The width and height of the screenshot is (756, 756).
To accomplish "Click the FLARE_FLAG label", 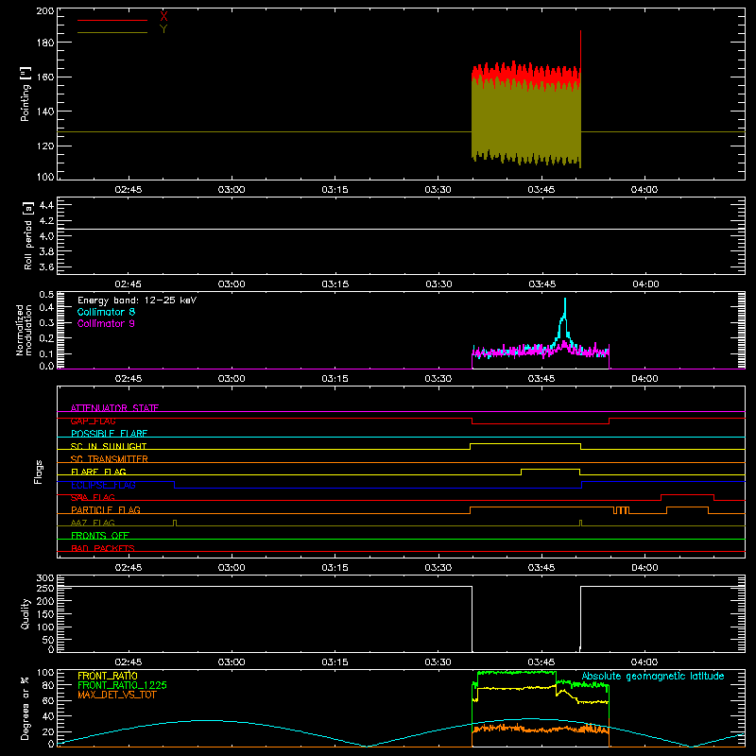I will click(x=98, y=472).
